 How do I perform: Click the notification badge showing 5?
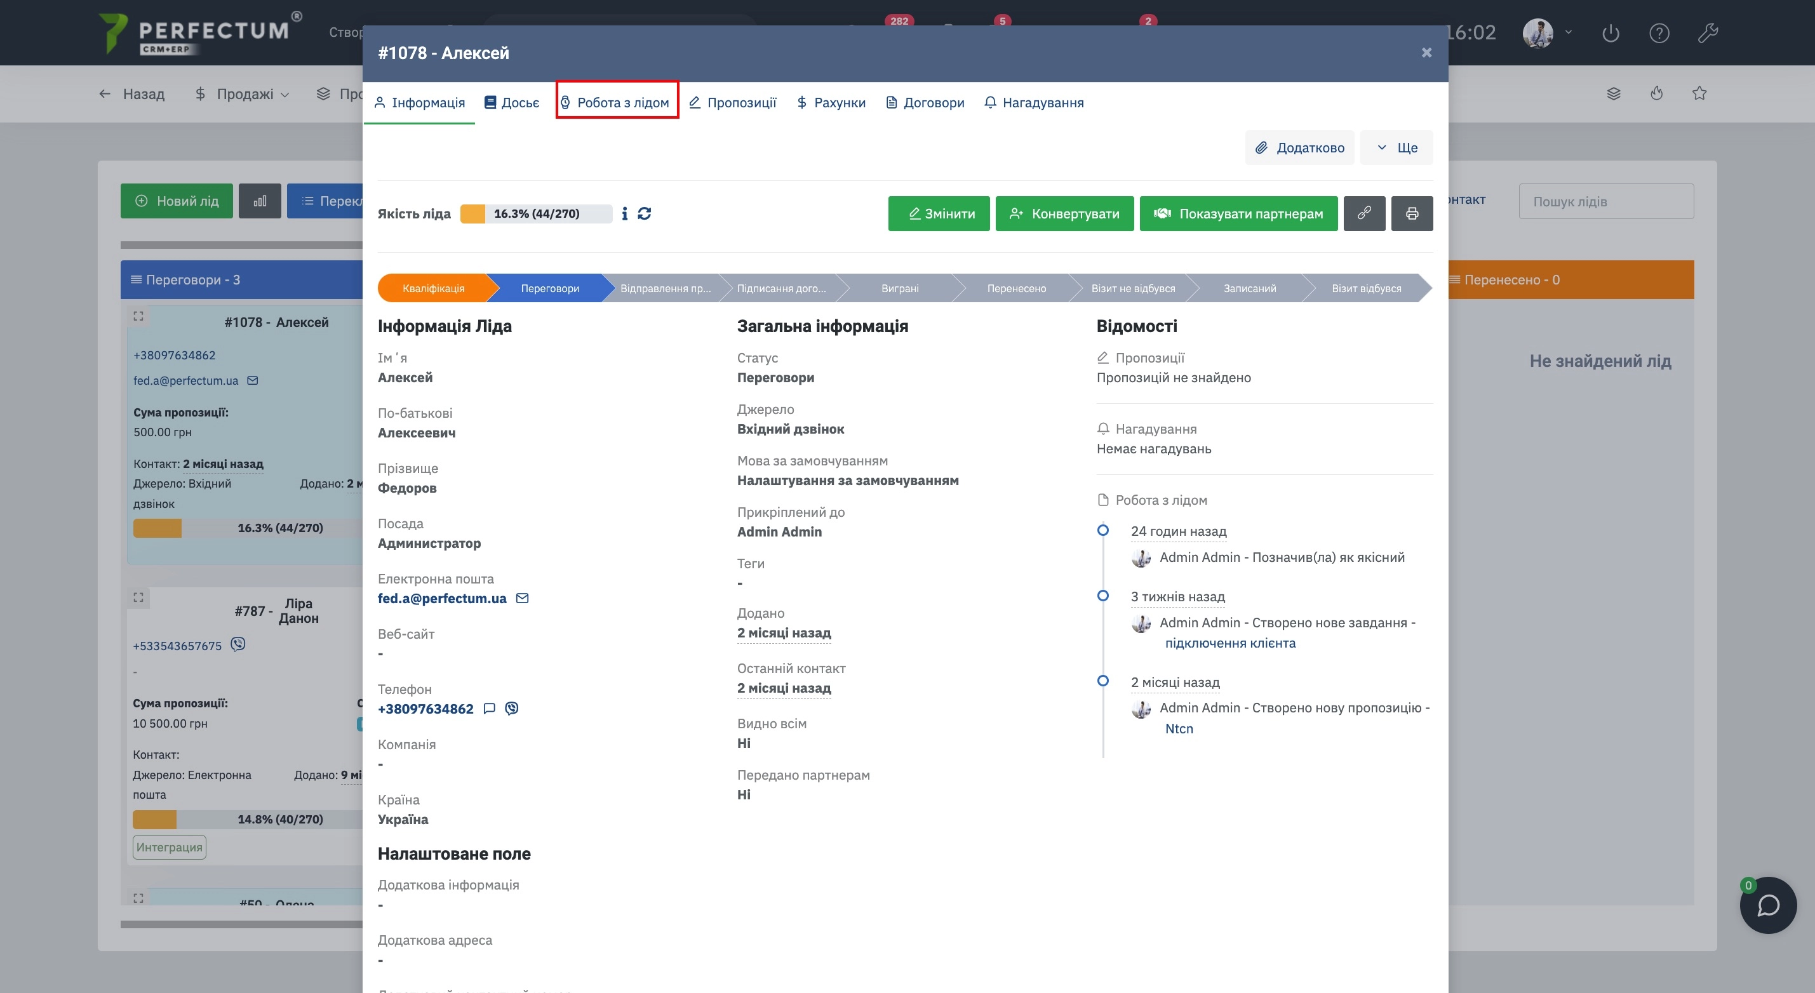click(x=1002, y=20)
